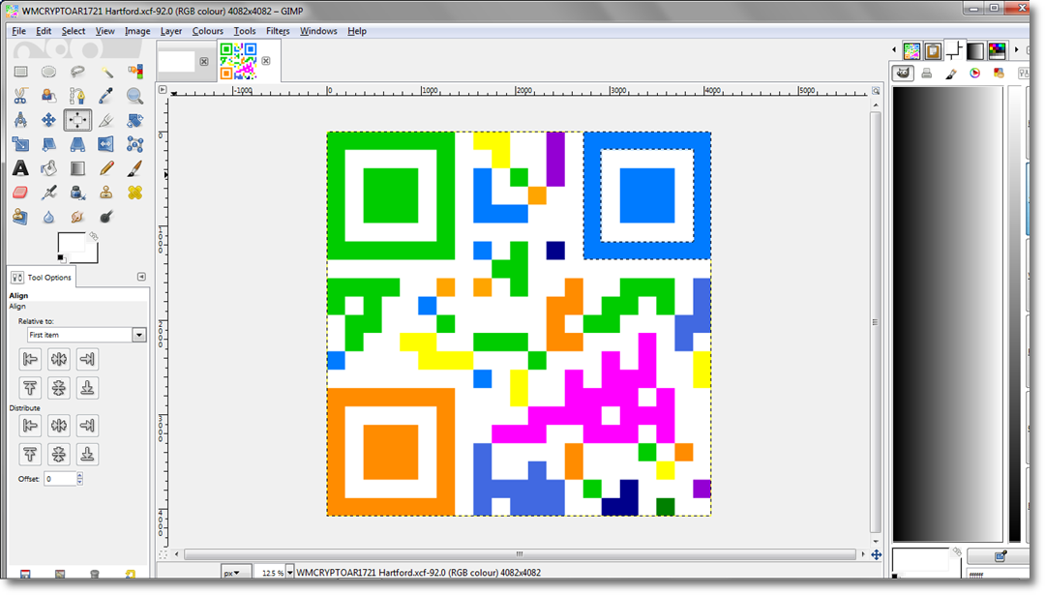The width and height of the screenshot is (1045, 595).
Task: Swap foreground and background colours arrow
Action: point(94,236)
